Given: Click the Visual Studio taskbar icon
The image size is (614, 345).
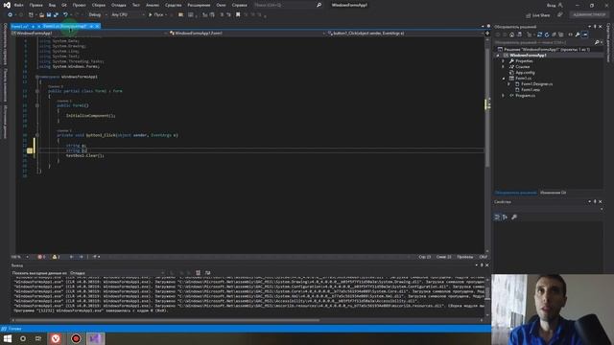Looking at the screenshot, I should click(95, 338).
